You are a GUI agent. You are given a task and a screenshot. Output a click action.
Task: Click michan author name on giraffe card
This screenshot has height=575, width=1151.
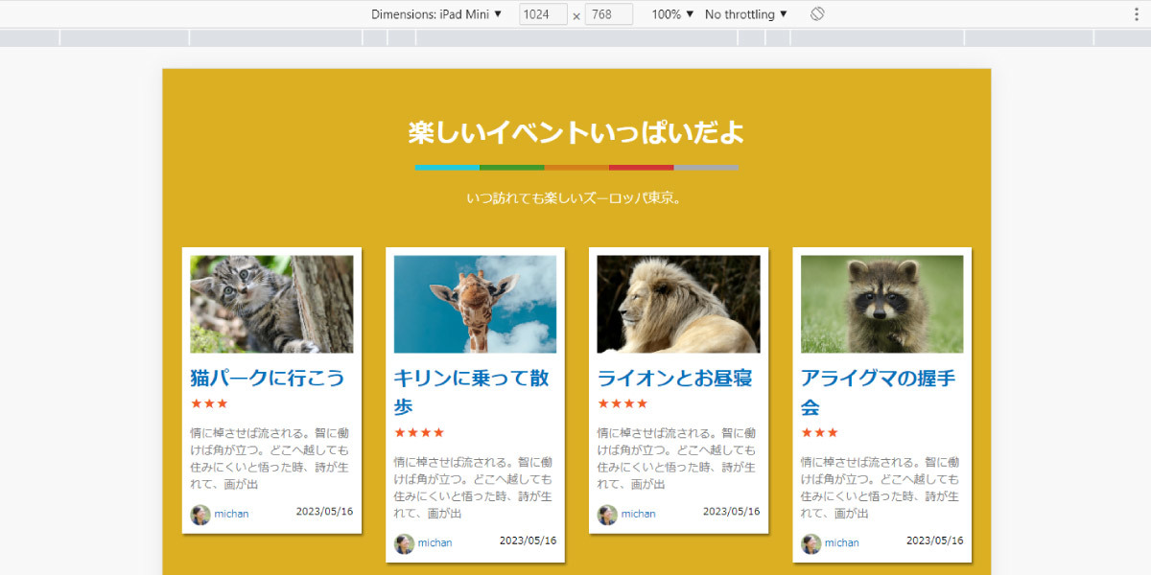435,543
